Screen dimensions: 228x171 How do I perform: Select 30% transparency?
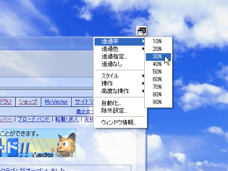(x=158, y=57)
